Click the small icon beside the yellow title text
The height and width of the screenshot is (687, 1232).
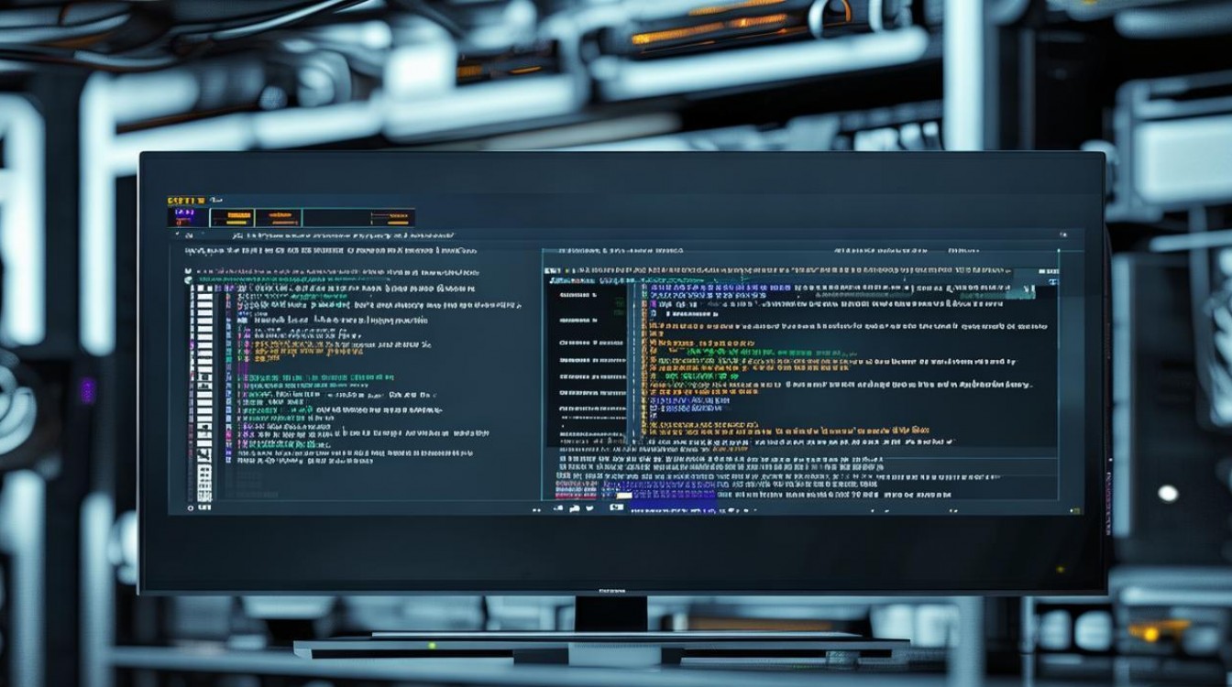pyautogui.click(x=217, y=199)
